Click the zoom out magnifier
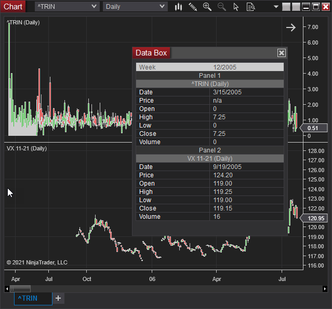The width and height of the screenshot is (332, 309). (222, 7)
